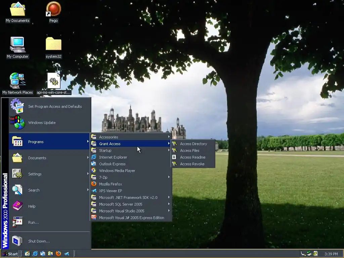
Task: Click the key document tray icon
Action: [x=315, y=254]
